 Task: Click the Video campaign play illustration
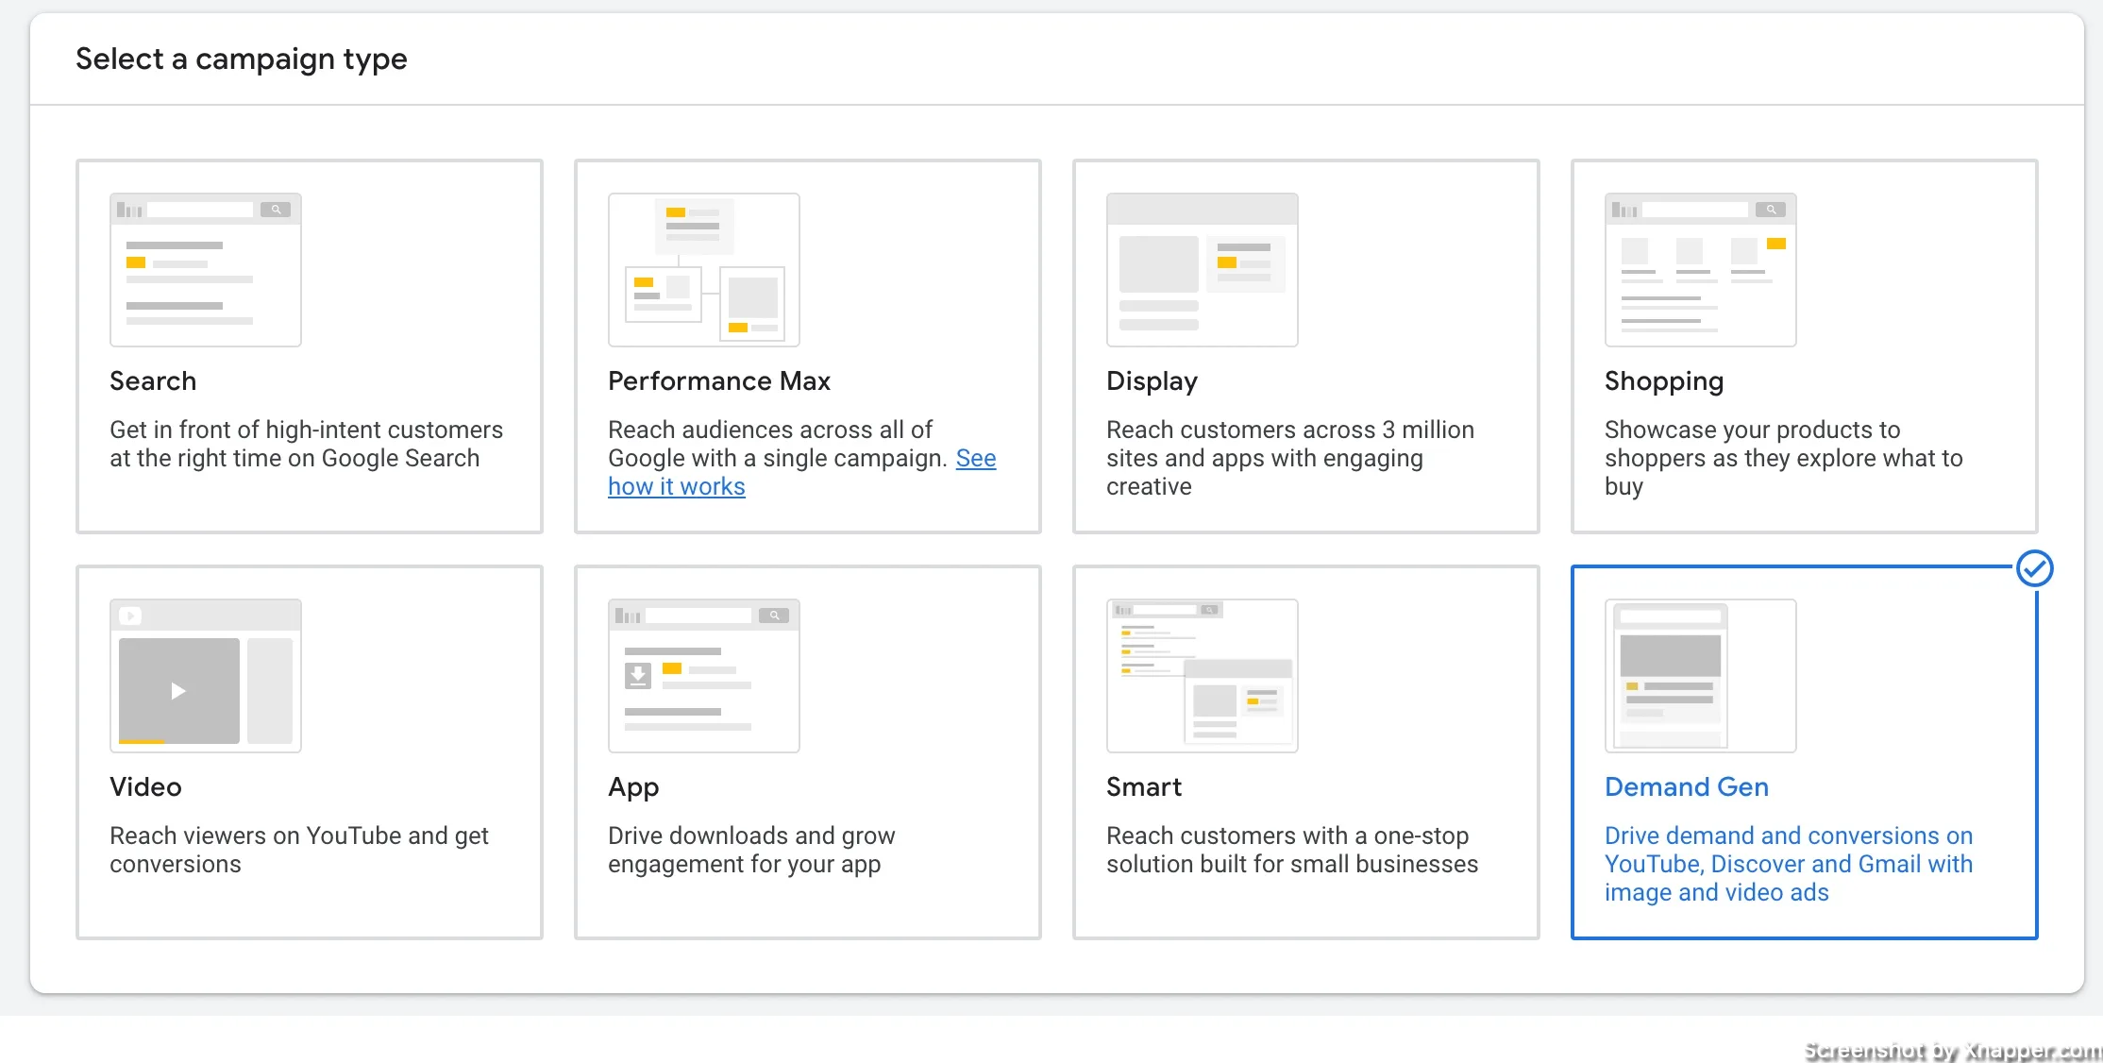pos(206,676)
